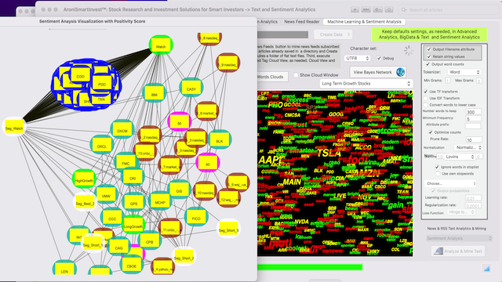Open the Tokenizer Word dropdown
Viewport: 502px width, 282px height.
point(464,72)
